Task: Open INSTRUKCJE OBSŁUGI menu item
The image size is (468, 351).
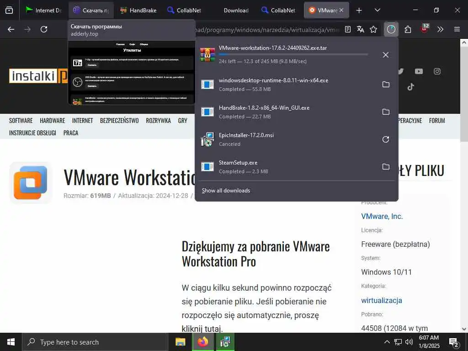Action: 32,133
